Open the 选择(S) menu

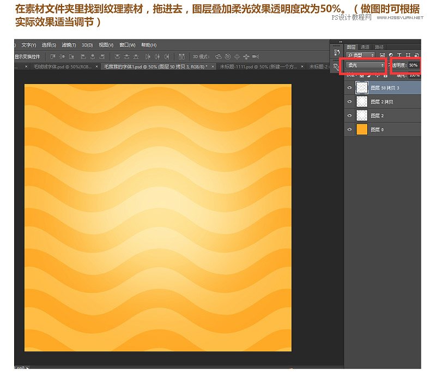tap(49, 45)
